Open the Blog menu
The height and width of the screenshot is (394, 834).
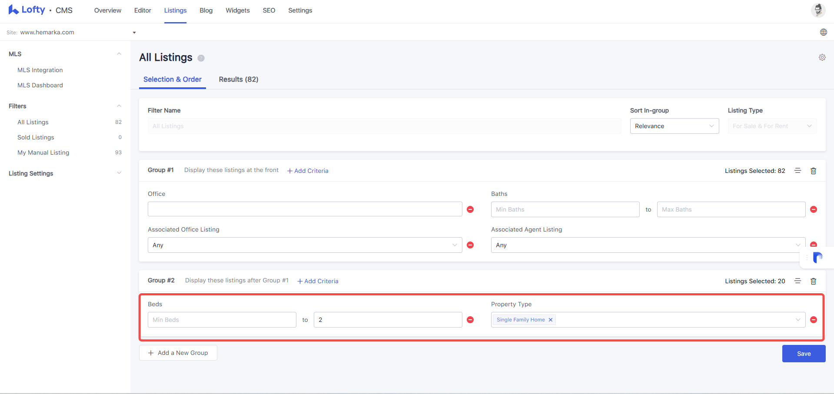206,10
